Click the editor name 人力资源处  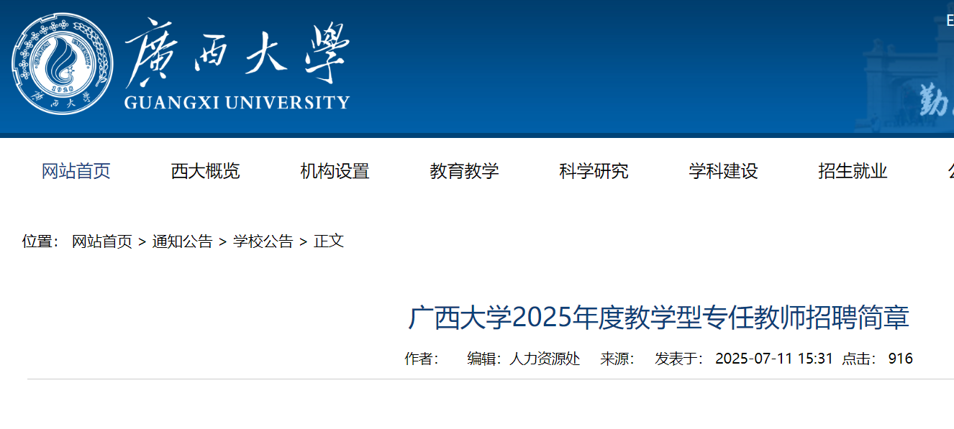point(545,359)
